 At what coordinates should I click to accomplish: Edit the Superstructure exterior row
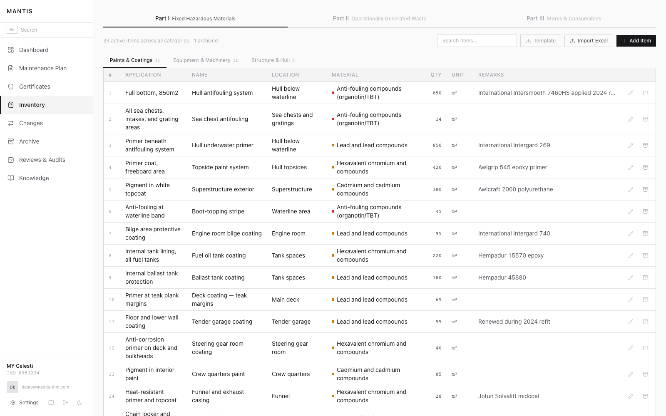[631, 189]
